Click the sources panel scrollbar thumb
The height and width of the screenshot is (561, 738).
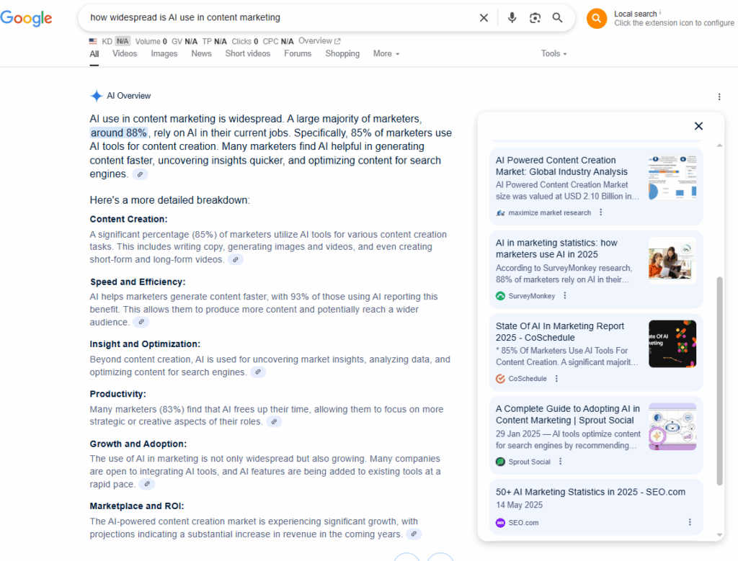pyautogui.click(x=719, y=381)
